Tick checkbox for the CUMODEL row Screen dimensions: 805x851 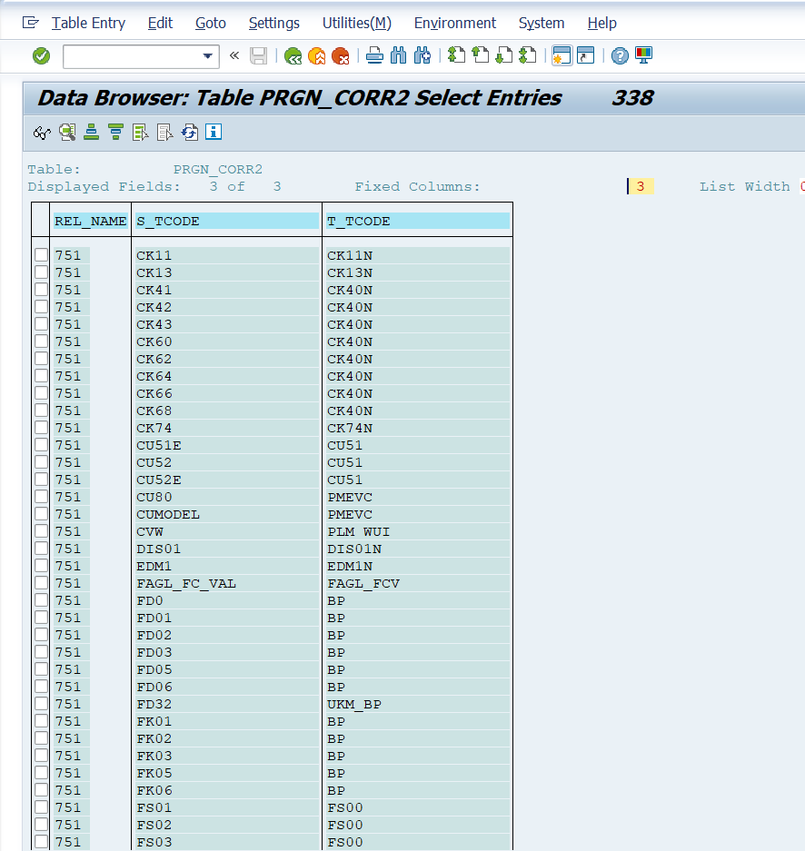pyautogui.click(x=41, y=513)
